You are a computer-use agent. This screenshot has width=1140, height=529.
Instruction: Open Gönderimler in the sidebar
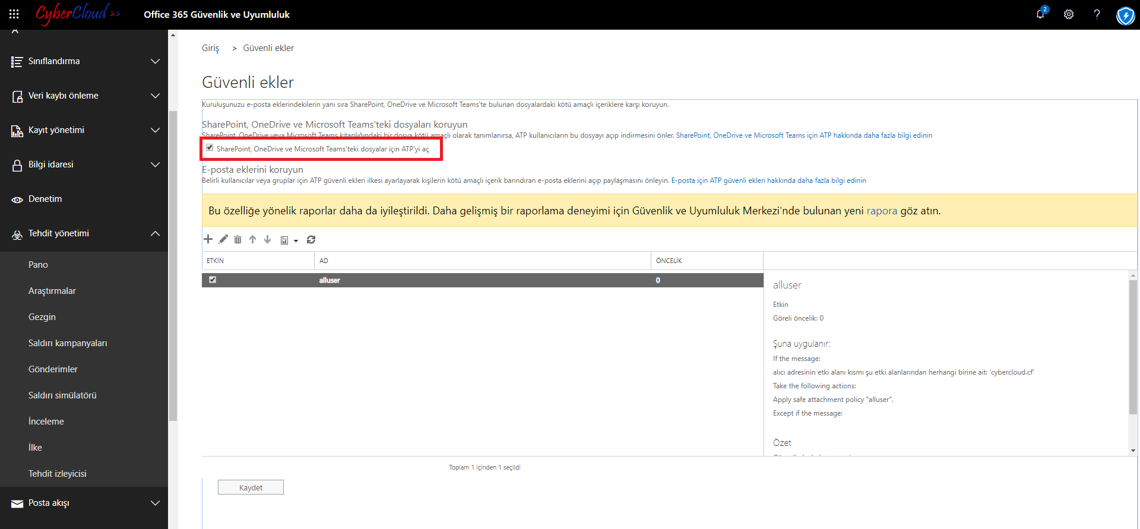click(53, 369)
